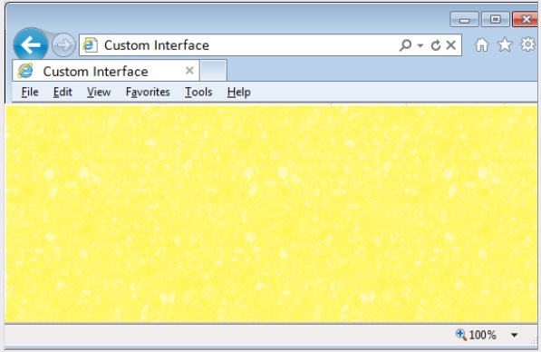
Task: Close the Custom Interface tab
Action: [x=189, y=71]
